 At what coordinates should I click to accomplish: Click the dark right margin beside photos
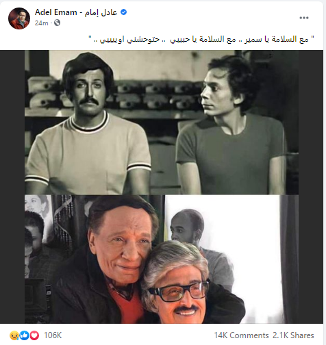pyautogui.click(x=311, y=187)
